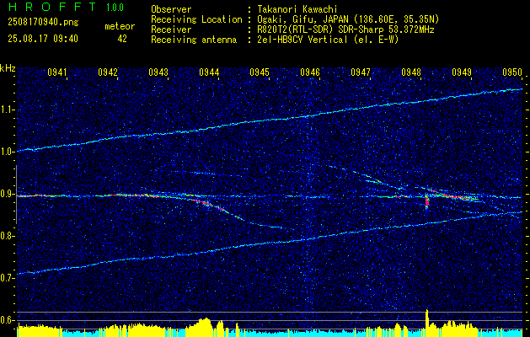Image resolution: width=530 pixels, height=337 pixels.
Task: Click the 1.0 kHz axis label
Action: point(8,152)
